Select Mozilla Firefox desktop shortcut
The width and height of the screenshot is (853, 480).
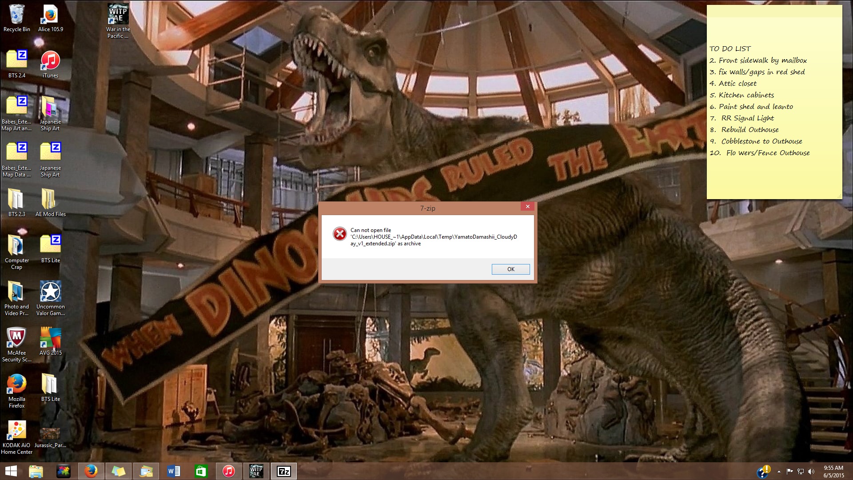click(17, 391)
